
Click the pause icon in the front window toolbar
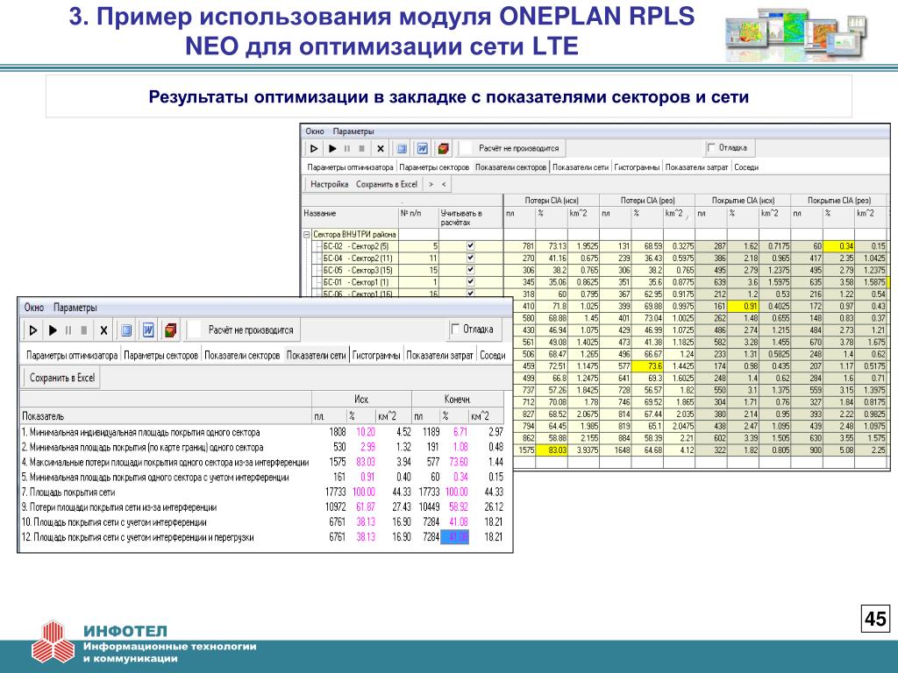[x=68, y=330]
